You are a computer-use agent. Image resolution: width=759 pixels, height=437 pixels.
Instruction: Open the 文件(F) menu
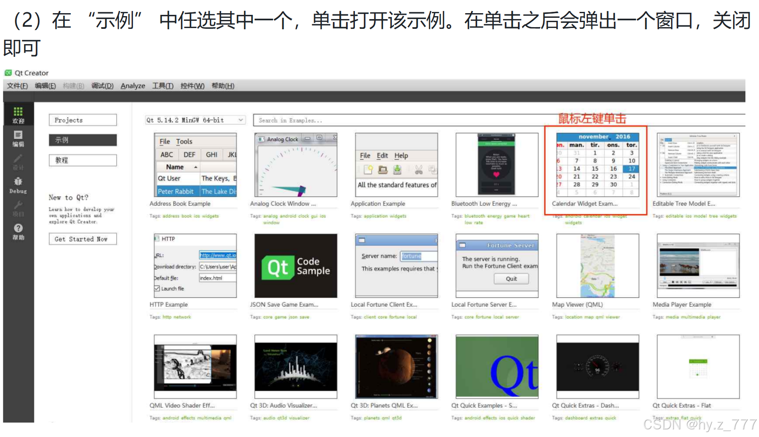(x=17, y=86)
